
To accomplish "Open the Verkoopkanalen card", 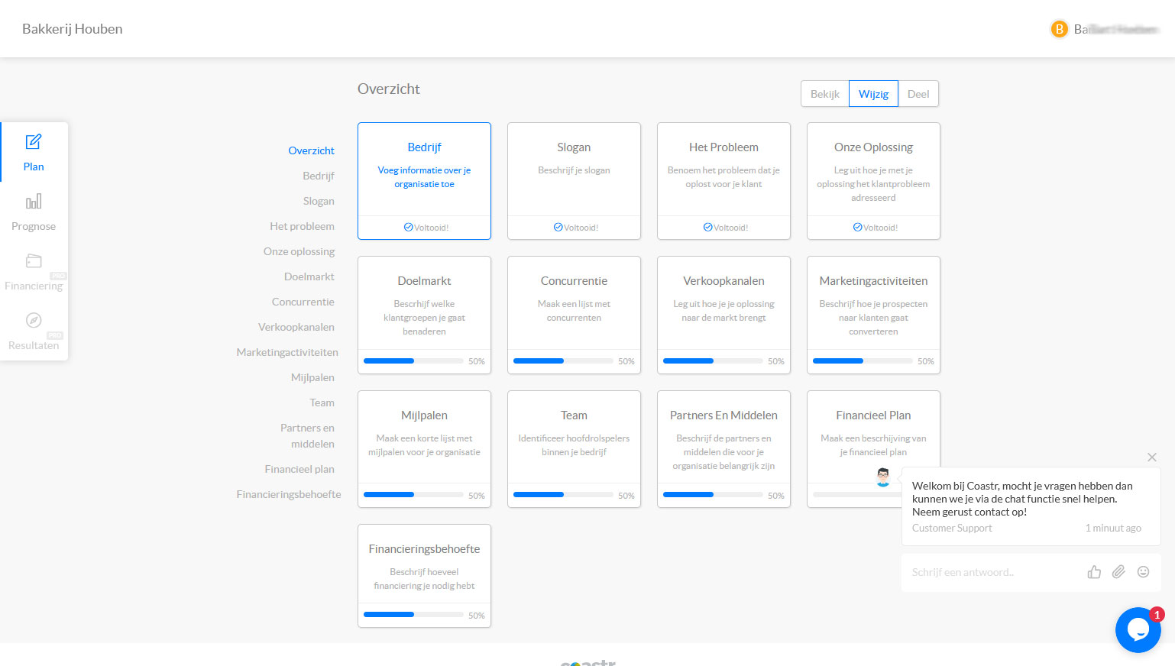I will pos(723,315).
